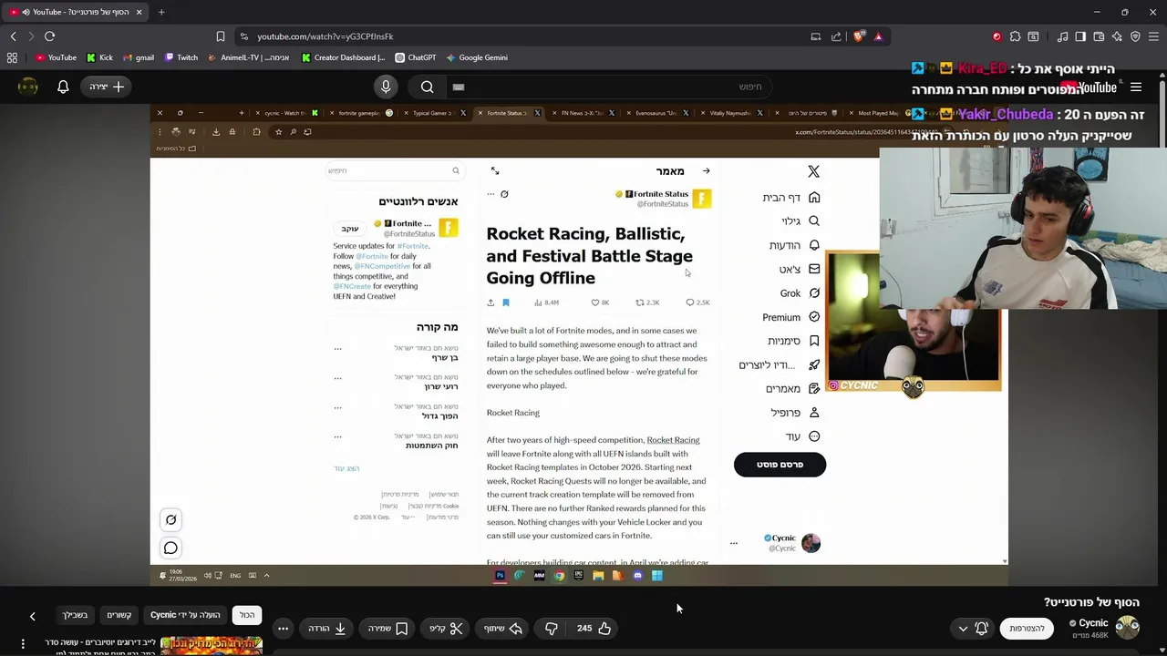
Task: Open the Brave Rewards triangle icon
Action: (x=878, y=36)
